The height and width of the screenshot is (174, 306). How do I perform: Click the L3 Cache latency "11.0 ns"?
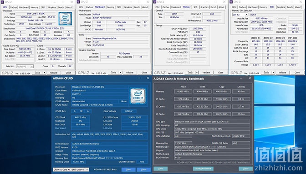coord(241,114)
